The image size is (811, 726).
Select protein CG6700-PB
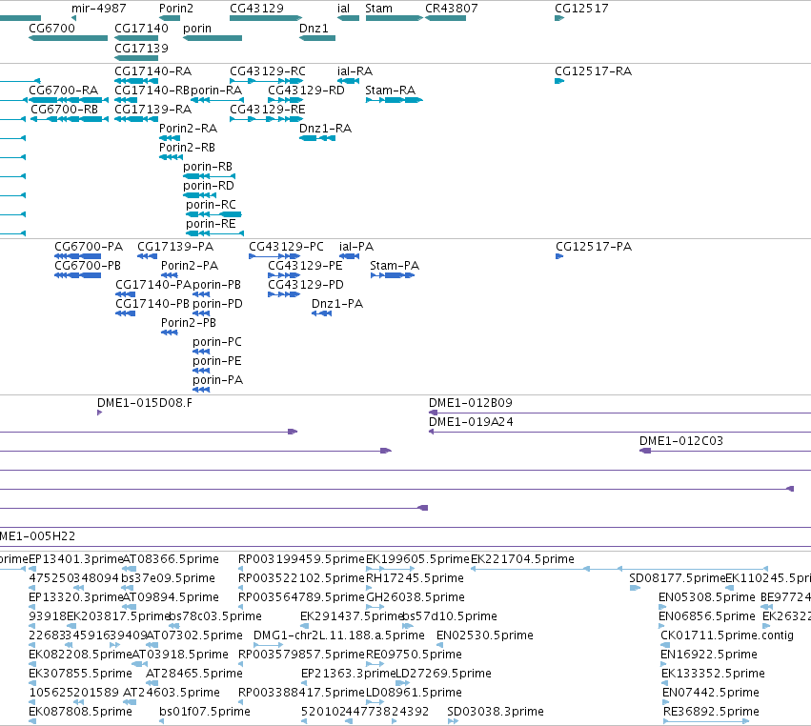(x=88, y=266)
